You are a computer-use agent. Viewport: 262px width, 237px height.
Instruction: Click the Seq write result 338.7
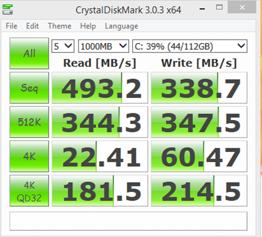pyautogui.click(x=199, y=88)
